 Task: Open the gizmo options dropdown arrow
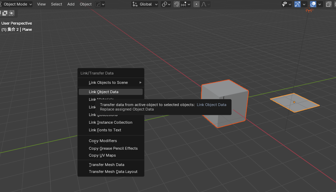click(304, 4)
